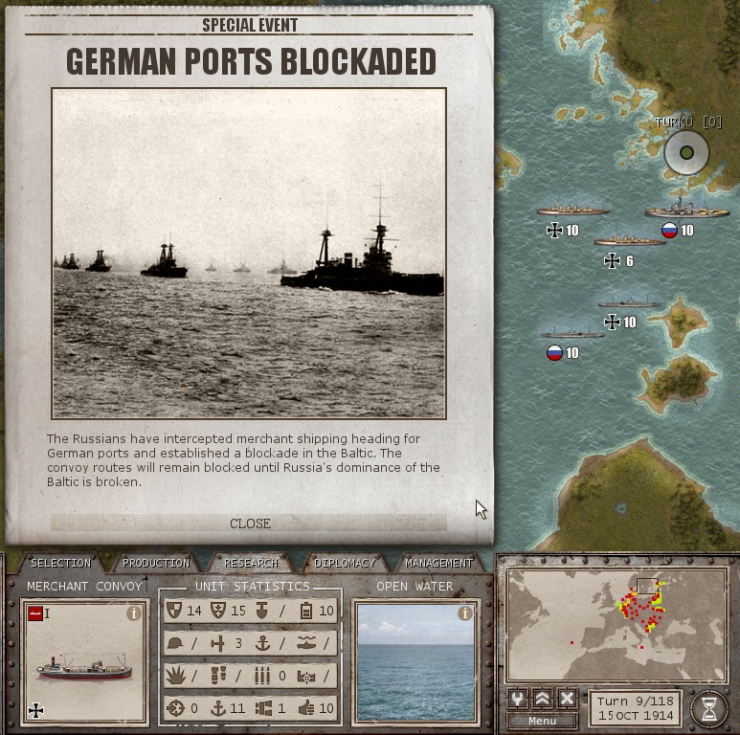Open the Research tab
The width and height of the screenshot is (740, 735).
251,563
